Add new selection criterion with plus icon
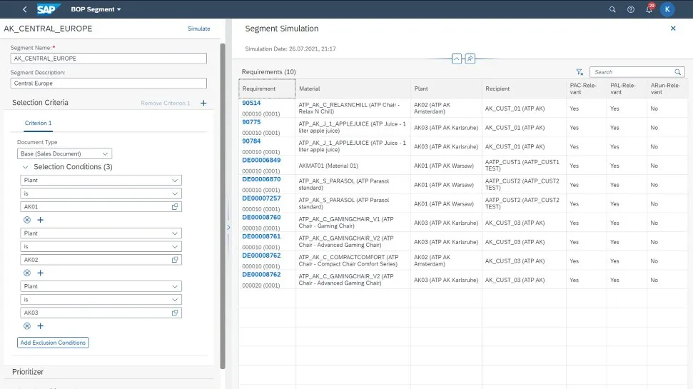The image size is (693, 389). click(x=203, y=103)
